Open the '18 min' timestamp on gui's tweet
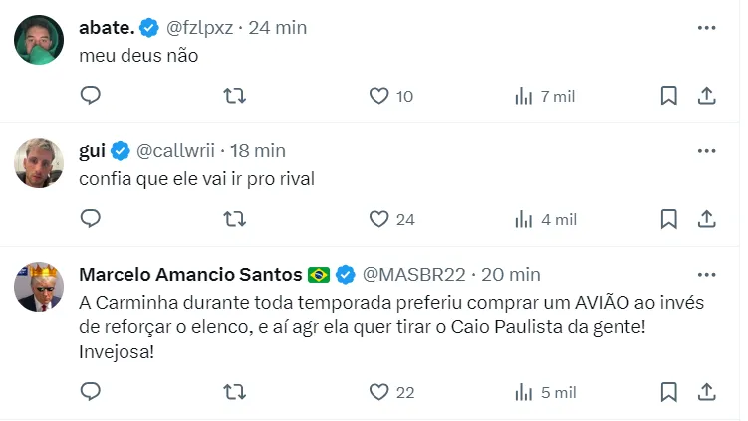The width and height of the screenshot is (748, 421). (258, 150)
